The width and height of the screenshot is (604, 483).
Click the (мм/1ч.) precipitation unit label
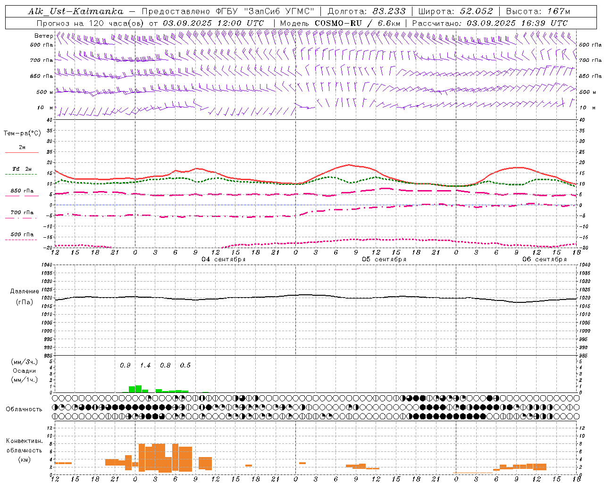24,380
